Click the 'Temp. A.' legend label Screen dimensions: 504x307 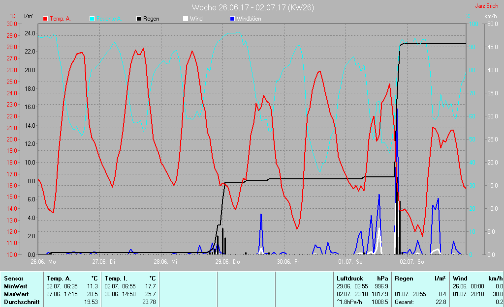[x=60, y=19]
